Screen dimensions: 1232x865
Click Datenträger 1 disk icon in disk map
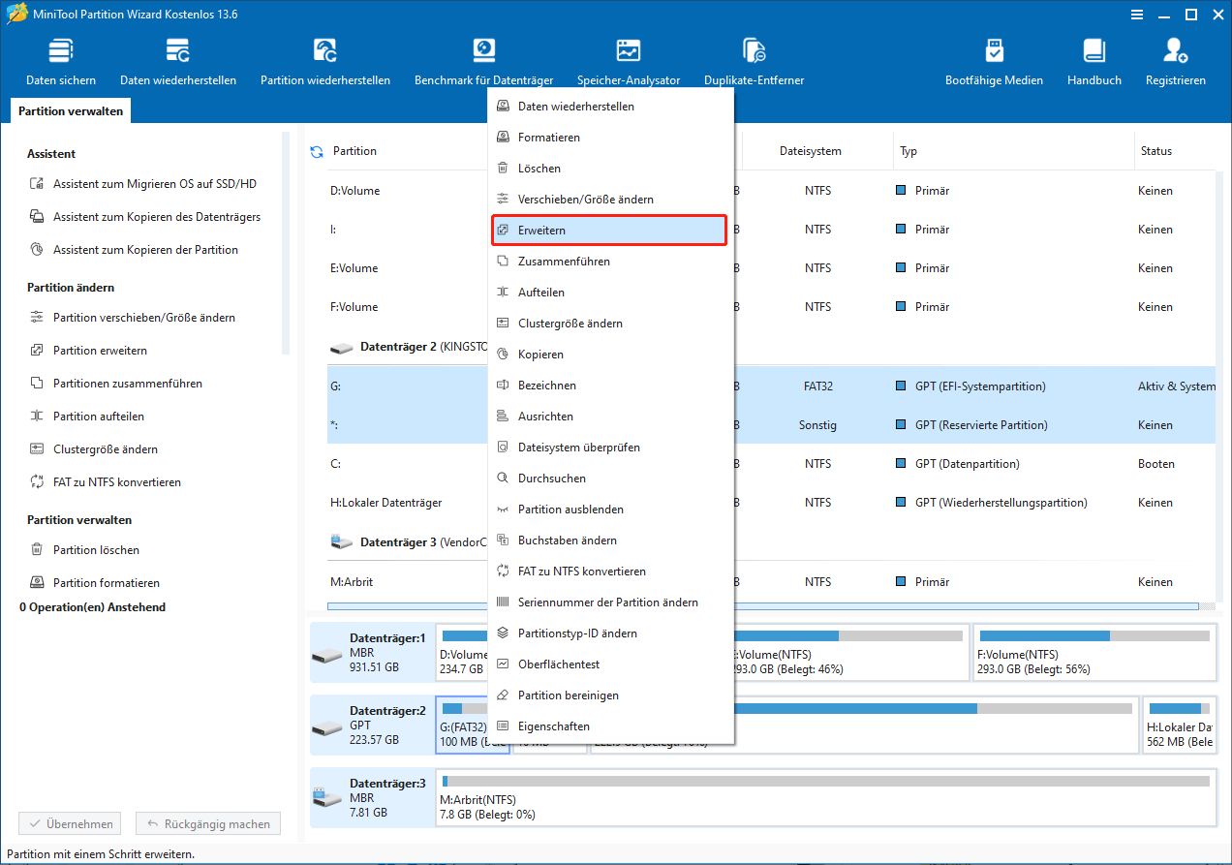(x=327, y=657)
